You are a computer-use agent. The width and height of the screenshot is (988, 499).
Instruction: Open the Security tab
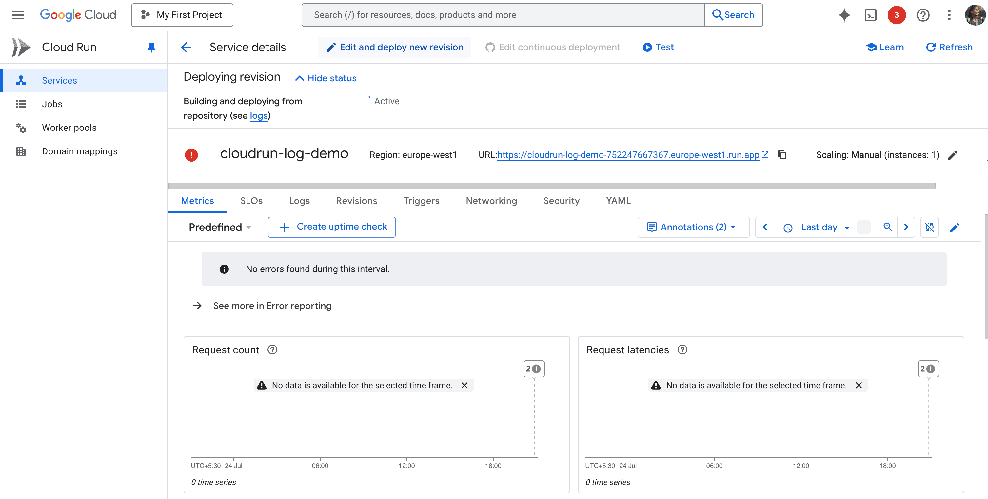click(x=561, y=201)
